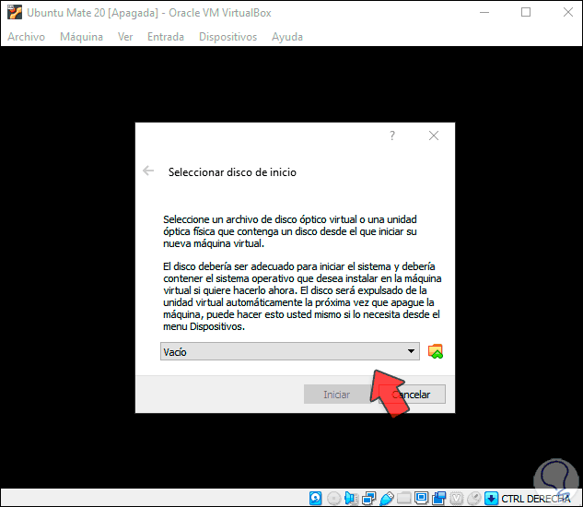Click the optical disk status icon
Viewport: 583px width, 507px height.
(x=333, y=498)
